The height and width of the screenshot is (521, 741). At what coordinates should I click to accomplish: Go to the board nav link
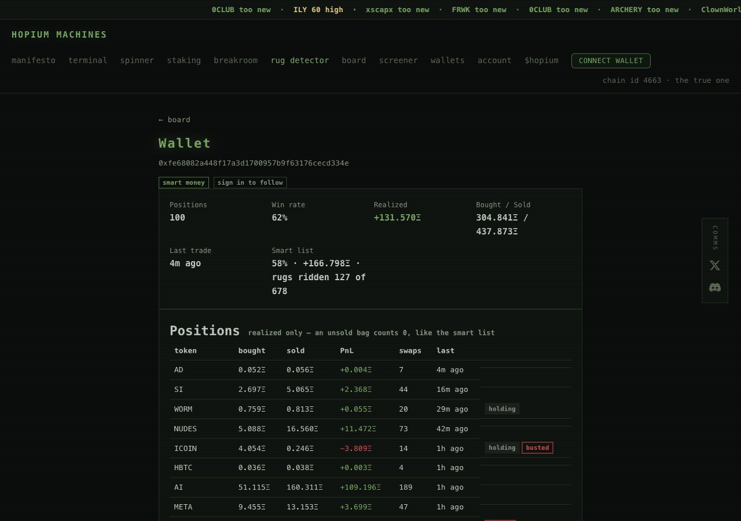[x=354, y=60]
